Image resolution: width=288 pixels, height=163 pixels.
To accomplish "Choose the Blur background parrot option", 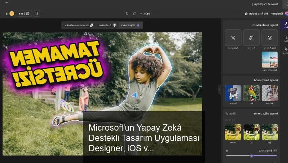I will coord(251,93).
